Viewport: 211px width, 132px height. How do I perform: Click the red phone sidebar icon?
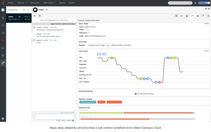[x=3, y=40]
